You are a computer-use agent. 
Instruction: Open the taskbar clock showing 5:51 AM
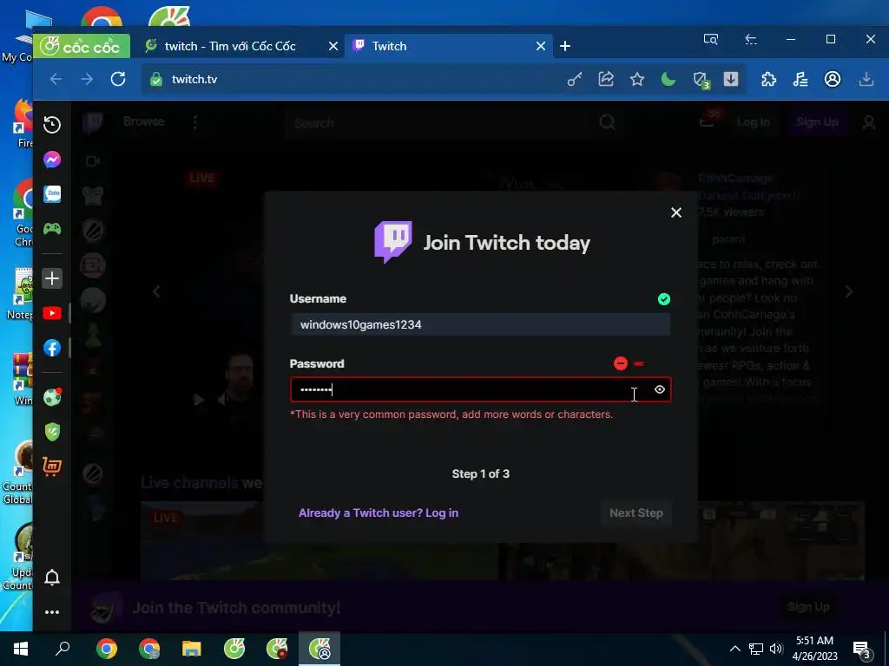(x=814, y=649)
